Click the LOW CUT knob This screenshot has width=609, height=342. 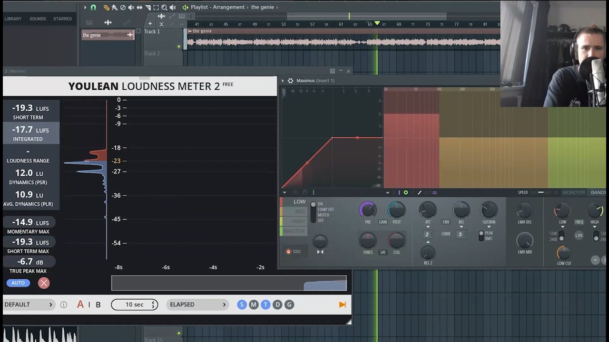[x=564, y=252]
